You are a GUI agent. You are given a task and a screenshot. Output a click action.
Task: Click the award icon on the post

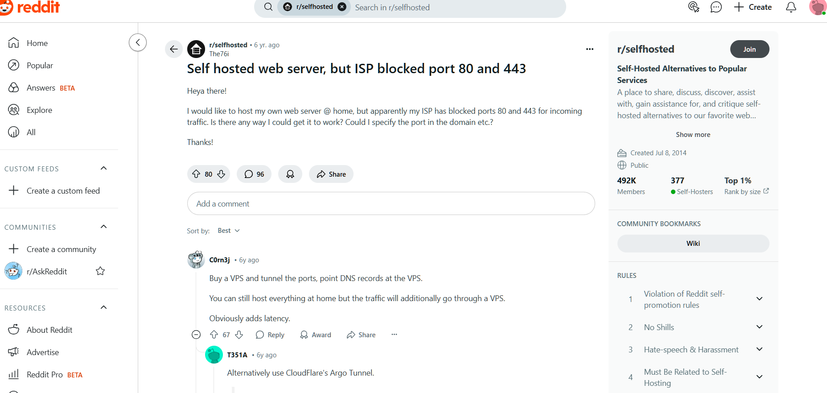click(290, 174)
